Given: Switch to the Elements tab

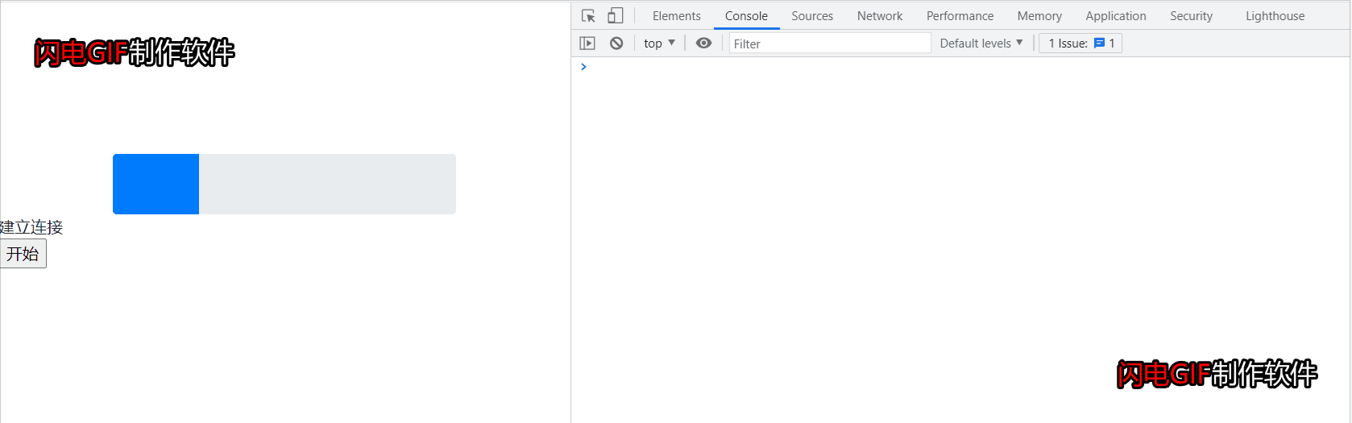Looking at the screenshot, I should tap(677, 16).
